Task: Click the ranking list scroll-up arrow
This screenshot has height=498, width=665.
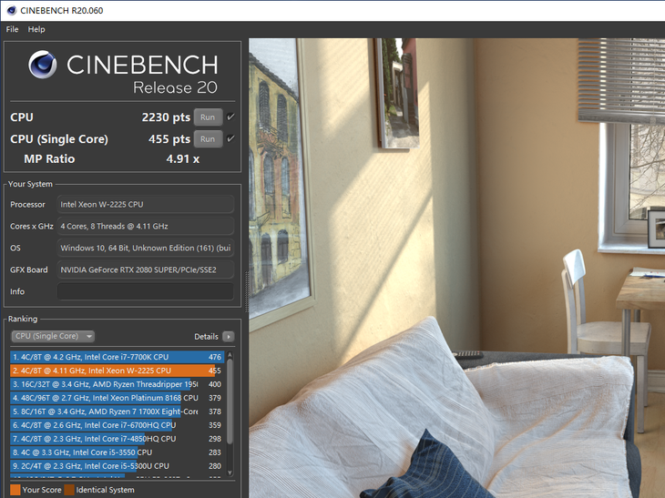Action: [230, 355]
